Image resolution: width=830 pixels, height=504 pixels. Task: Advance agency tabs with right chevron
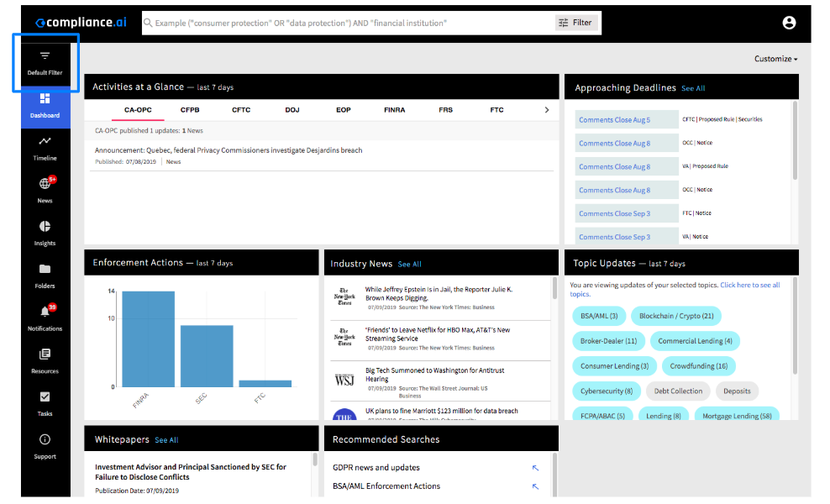pyautogui.click(x=547, y=110)
